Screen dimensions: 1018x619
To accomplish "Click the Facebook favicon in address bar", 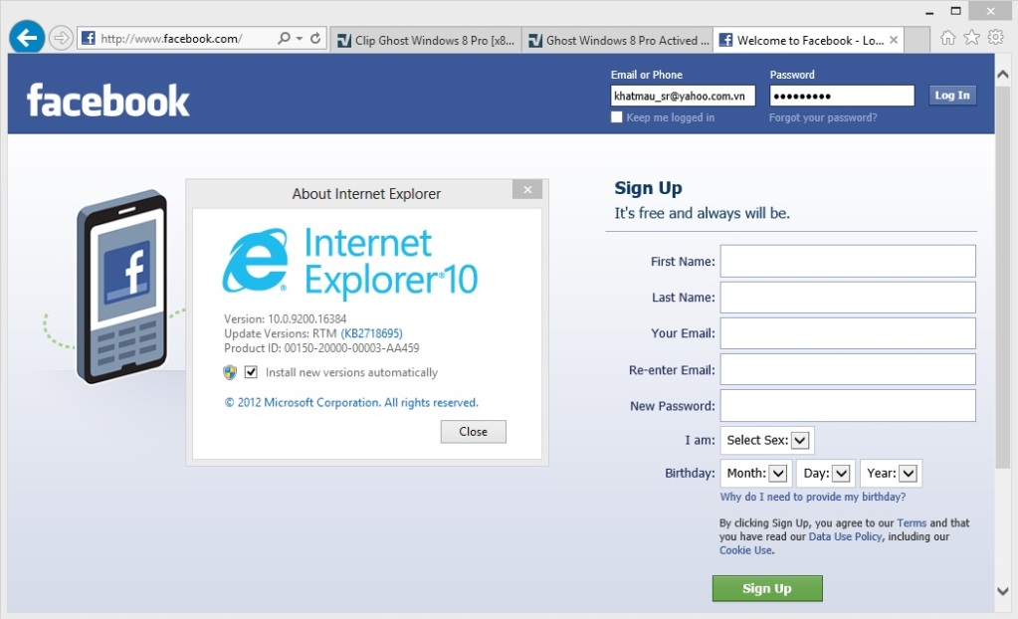I will pos(88,39).
